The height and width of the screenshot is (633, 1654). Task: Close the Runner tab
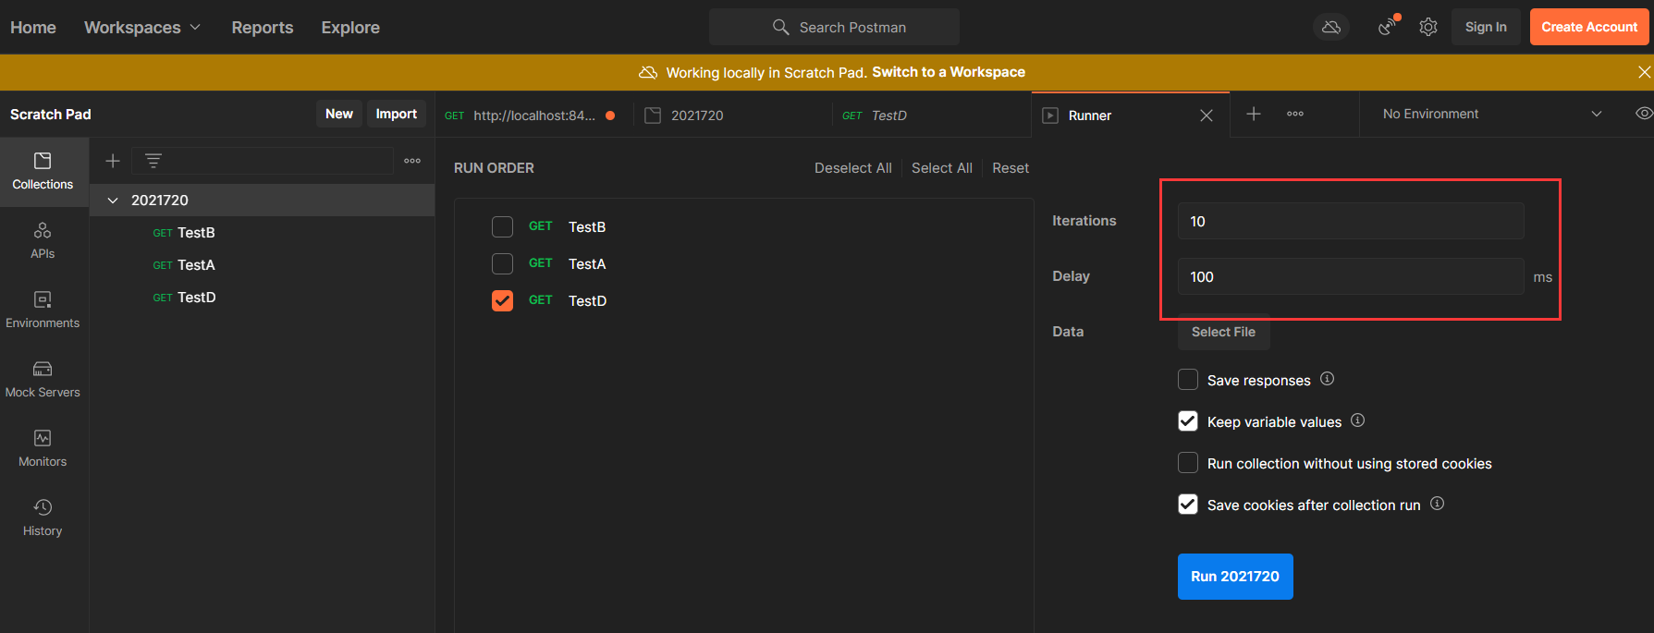[1207, 116]
